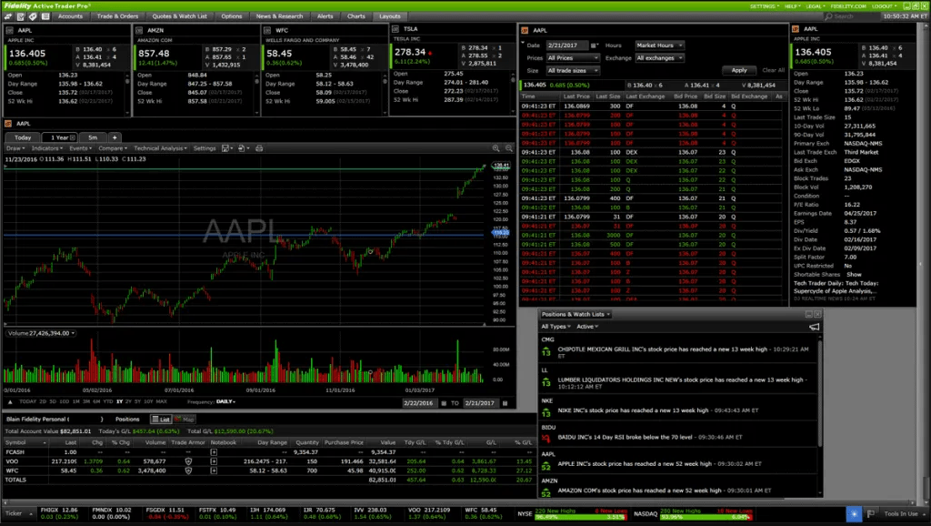Click the NASDAQ new highs/lows progress bar
This screenshot has width=931, height=526.
pos(706,517)
